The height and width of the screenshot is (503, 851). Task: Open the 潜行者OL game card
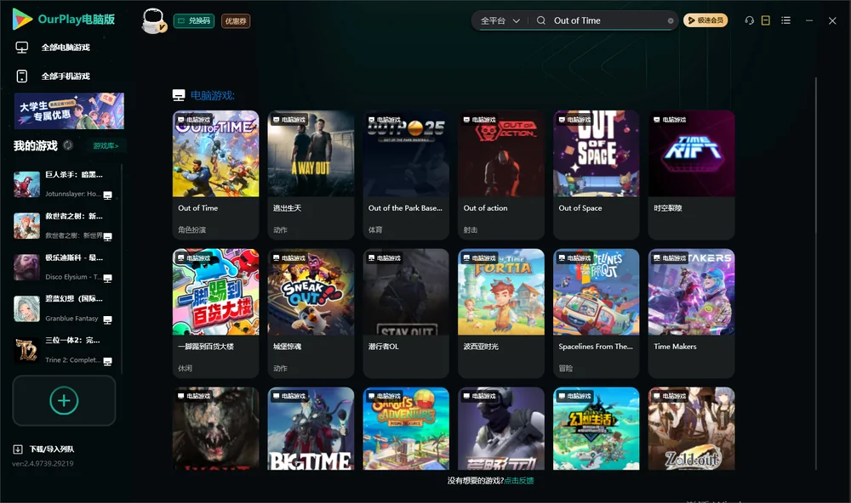tap(406, 313)
